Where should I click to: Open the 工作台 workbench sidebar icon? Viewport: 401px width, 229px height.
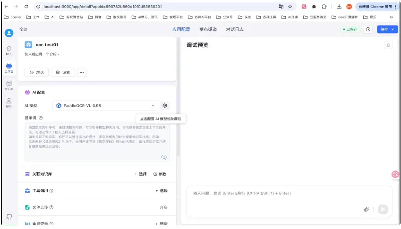click(x=9, y=68)
